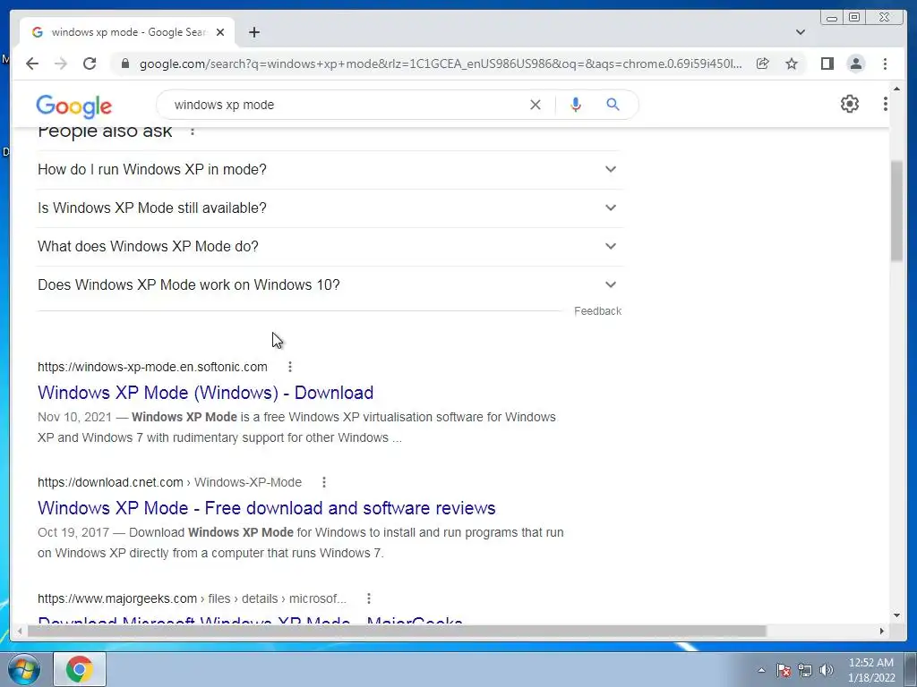Open options for the majorgeeks.com result
The height and width of the screenshot is (687, 917).
pos(369,598)
